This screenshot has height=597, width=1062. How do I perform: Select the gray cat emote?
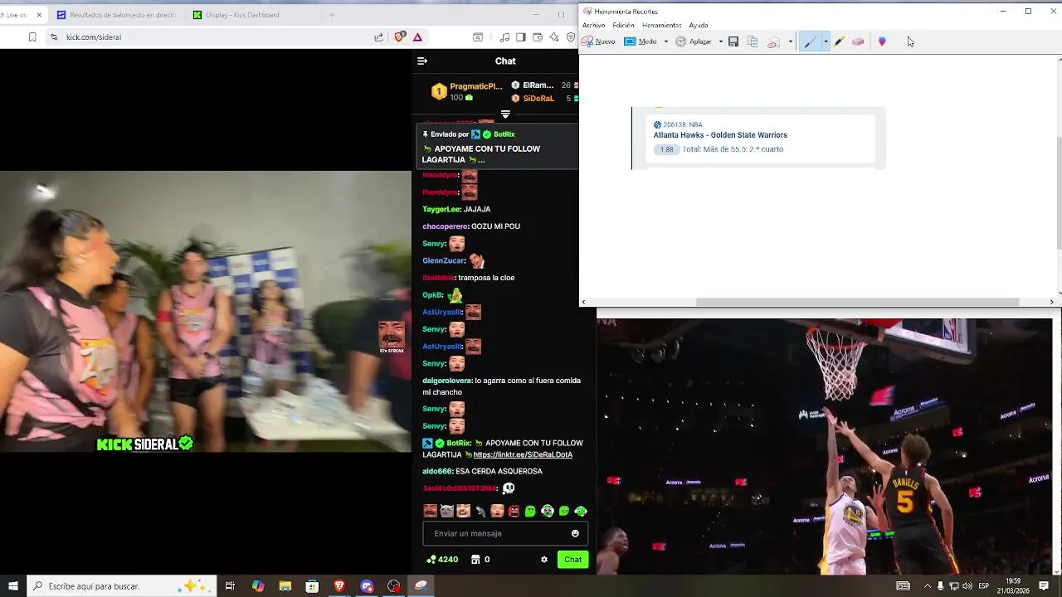pyautogui.click(x=446, y=511)
